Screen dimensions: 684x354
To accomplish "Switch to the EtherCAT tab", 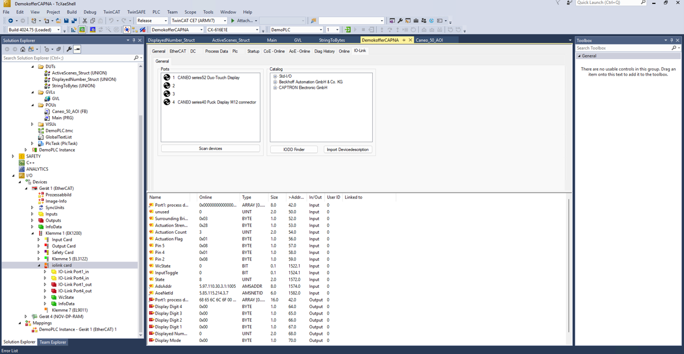I will [178, 51].
